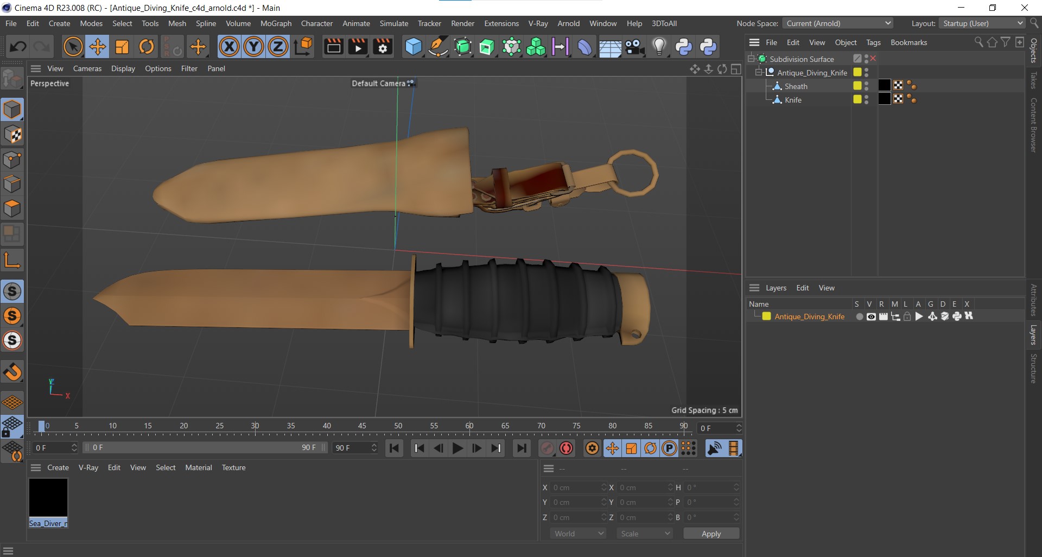Viewport: 1042px width, 557px height.
Task: Go to end of animation
Action: pos(522,448)
